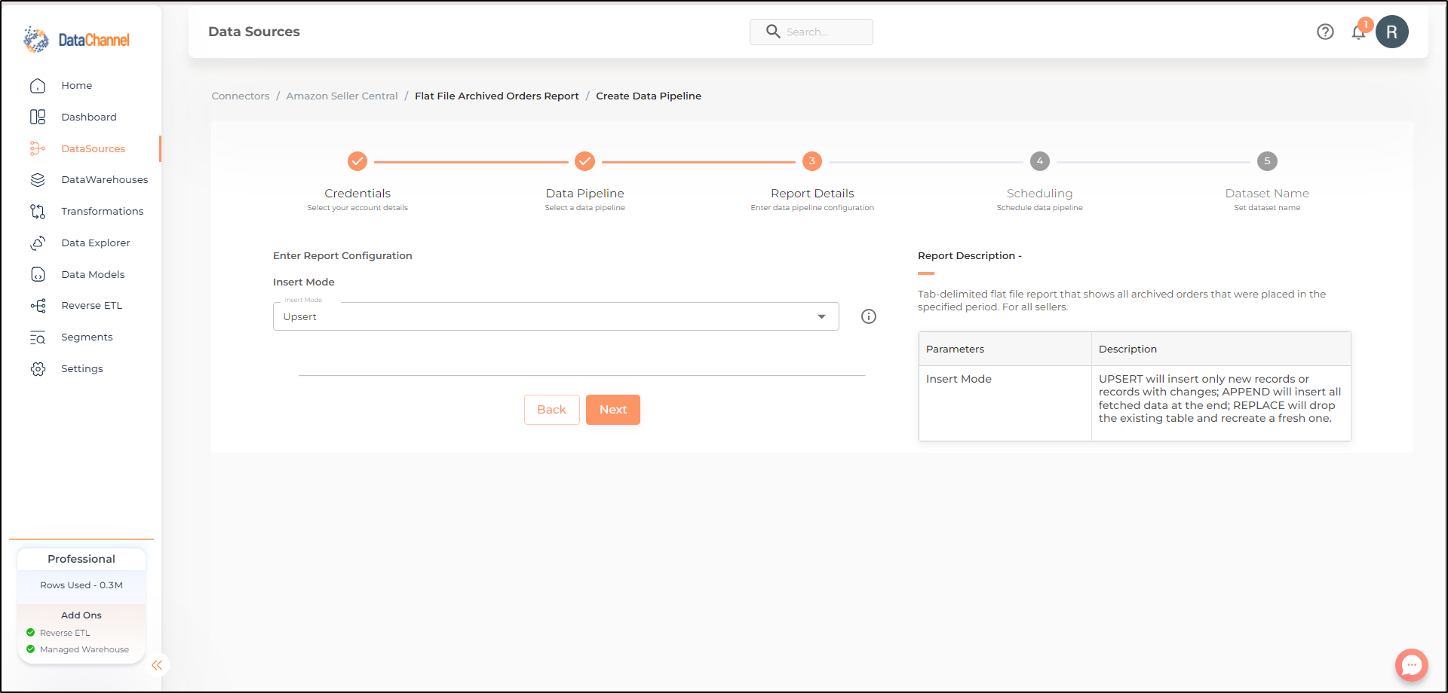
Task: Open Transformations menu item
Action: coord(103,212)
